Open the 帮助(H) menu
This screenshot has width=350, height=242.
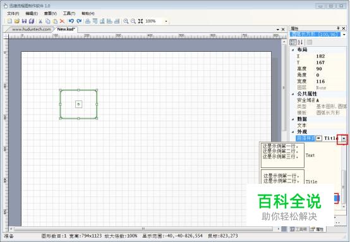click(x=88, y=14)
